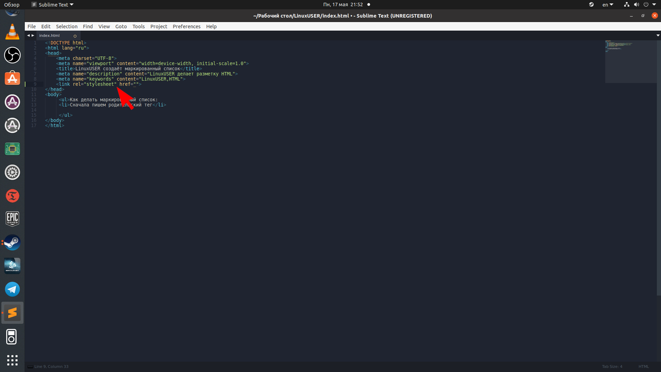Image resolution: width=661 pixels, height=372 pixels.
Task: Open the Project menu
Action: (159, 26)
